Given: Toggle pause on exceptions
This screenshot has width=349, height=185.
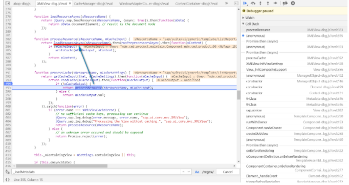Looking at the screenshot, I should coord(293,4).
